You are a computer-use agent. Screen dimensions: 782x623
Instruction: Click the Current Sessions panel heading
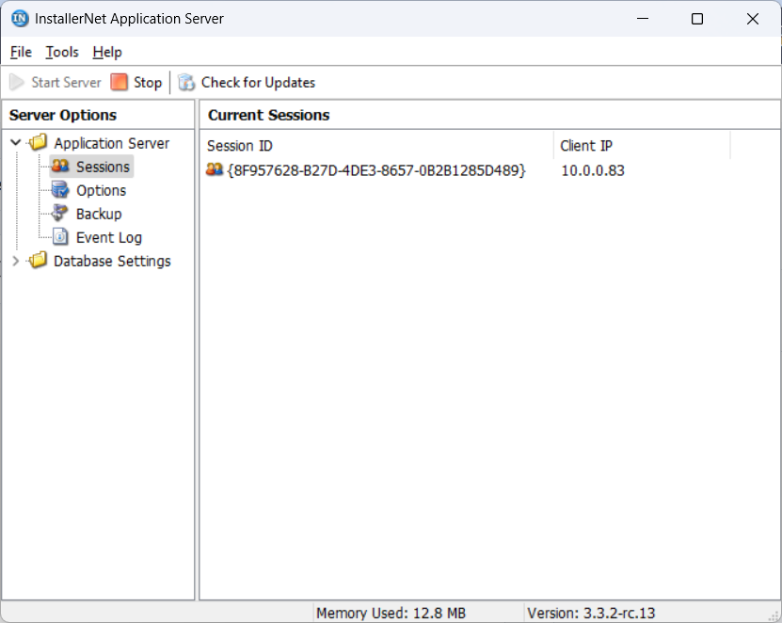click(269, 115)
